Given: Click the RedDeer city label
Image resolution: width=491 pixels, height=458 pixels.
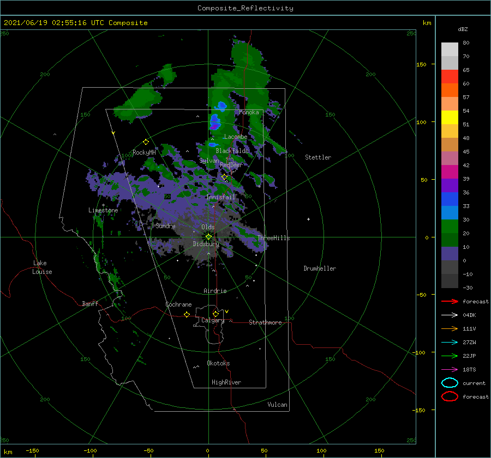Looking at the screenshot, I should tap(231, 165).
